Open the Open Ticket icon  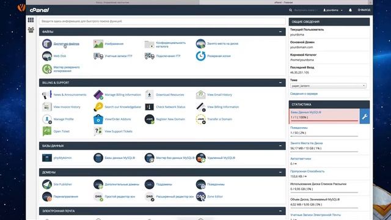click(47, 131)
